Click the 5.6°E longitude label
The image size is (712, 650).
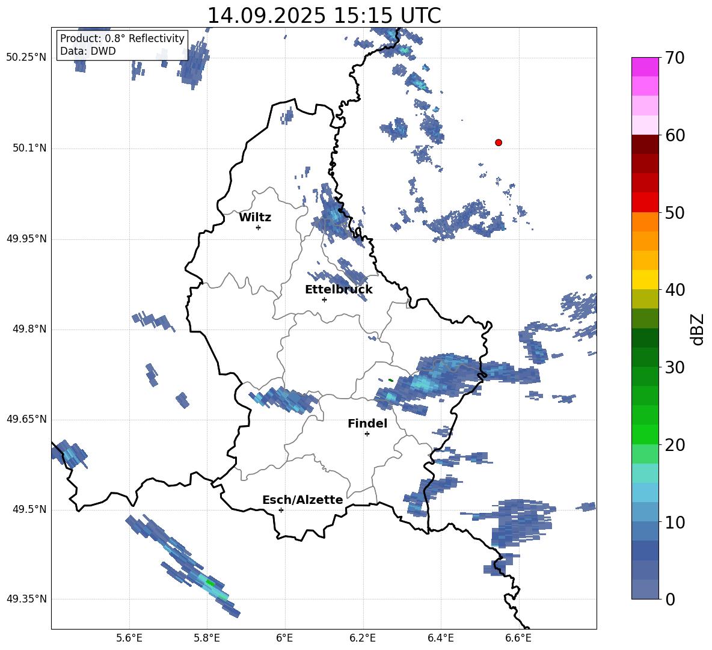[129, 639]
